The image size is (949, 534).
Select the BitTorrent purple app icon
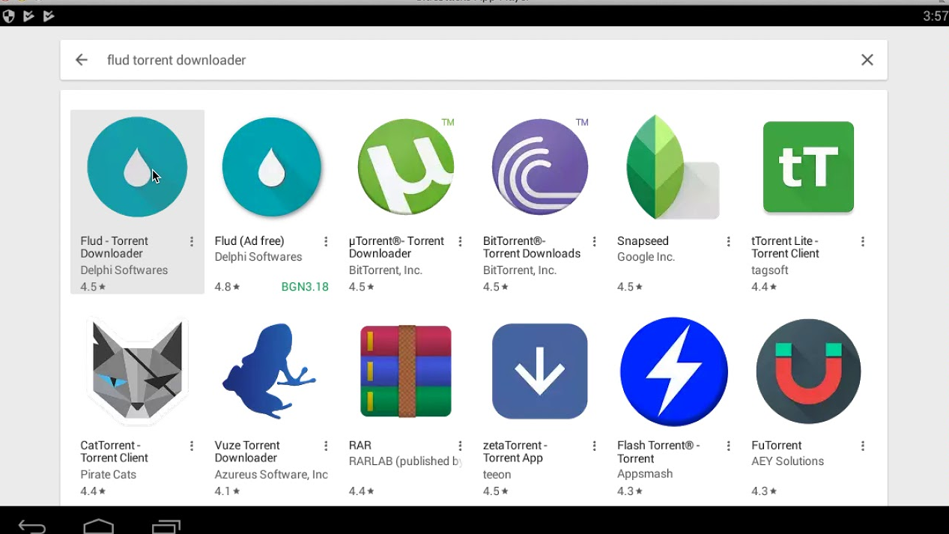coord(540,167)
